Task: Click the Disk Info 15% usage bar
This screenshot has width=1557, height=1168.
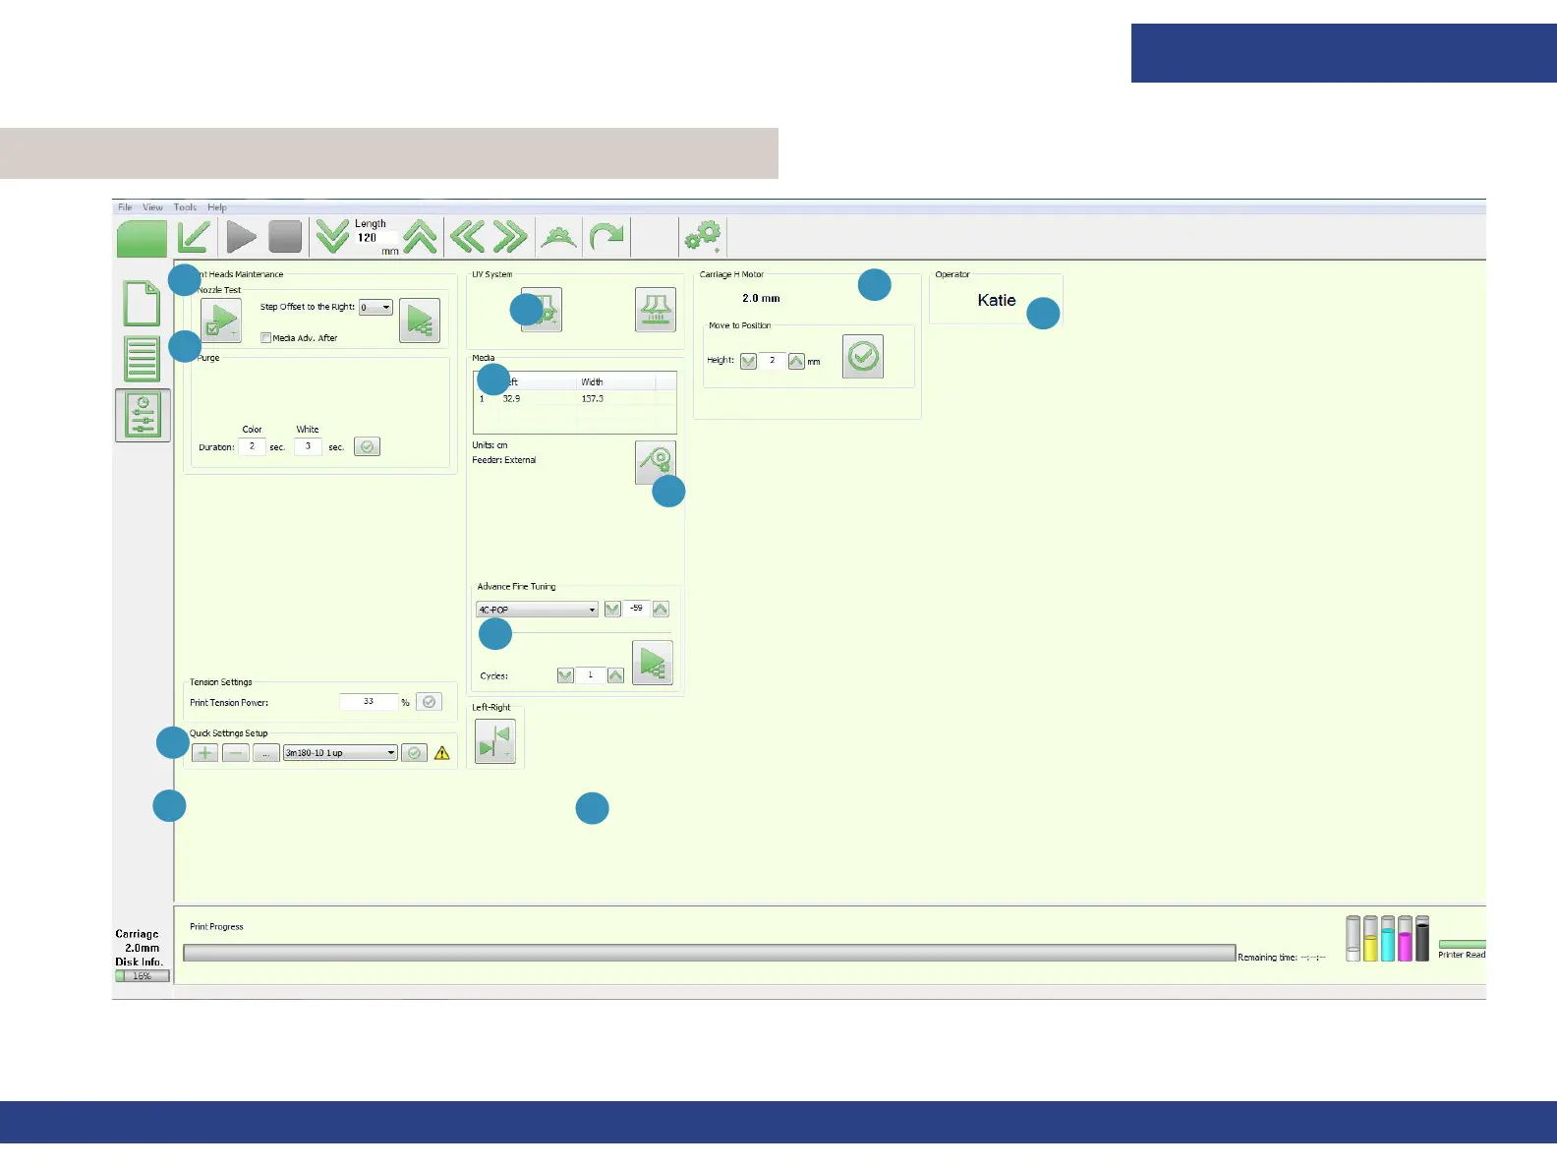Action: (143, 976)
